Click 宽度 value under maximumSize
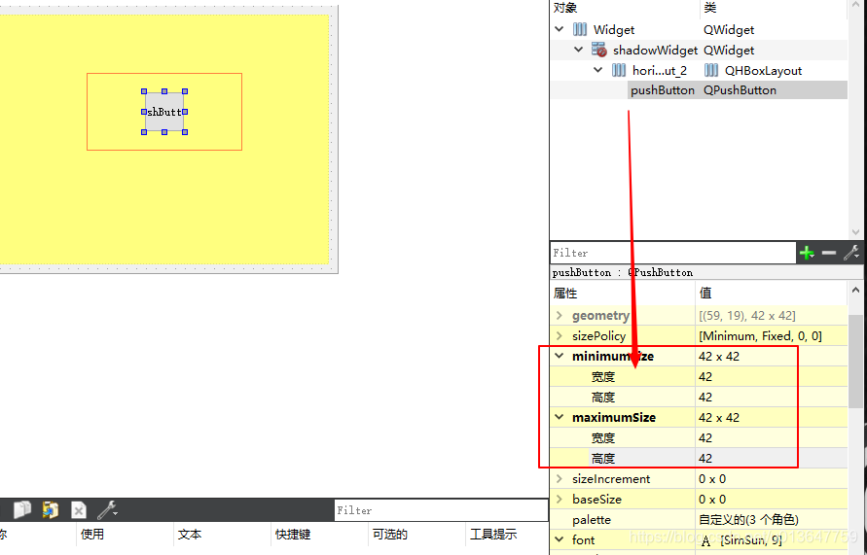 click(x=705, y=438)
